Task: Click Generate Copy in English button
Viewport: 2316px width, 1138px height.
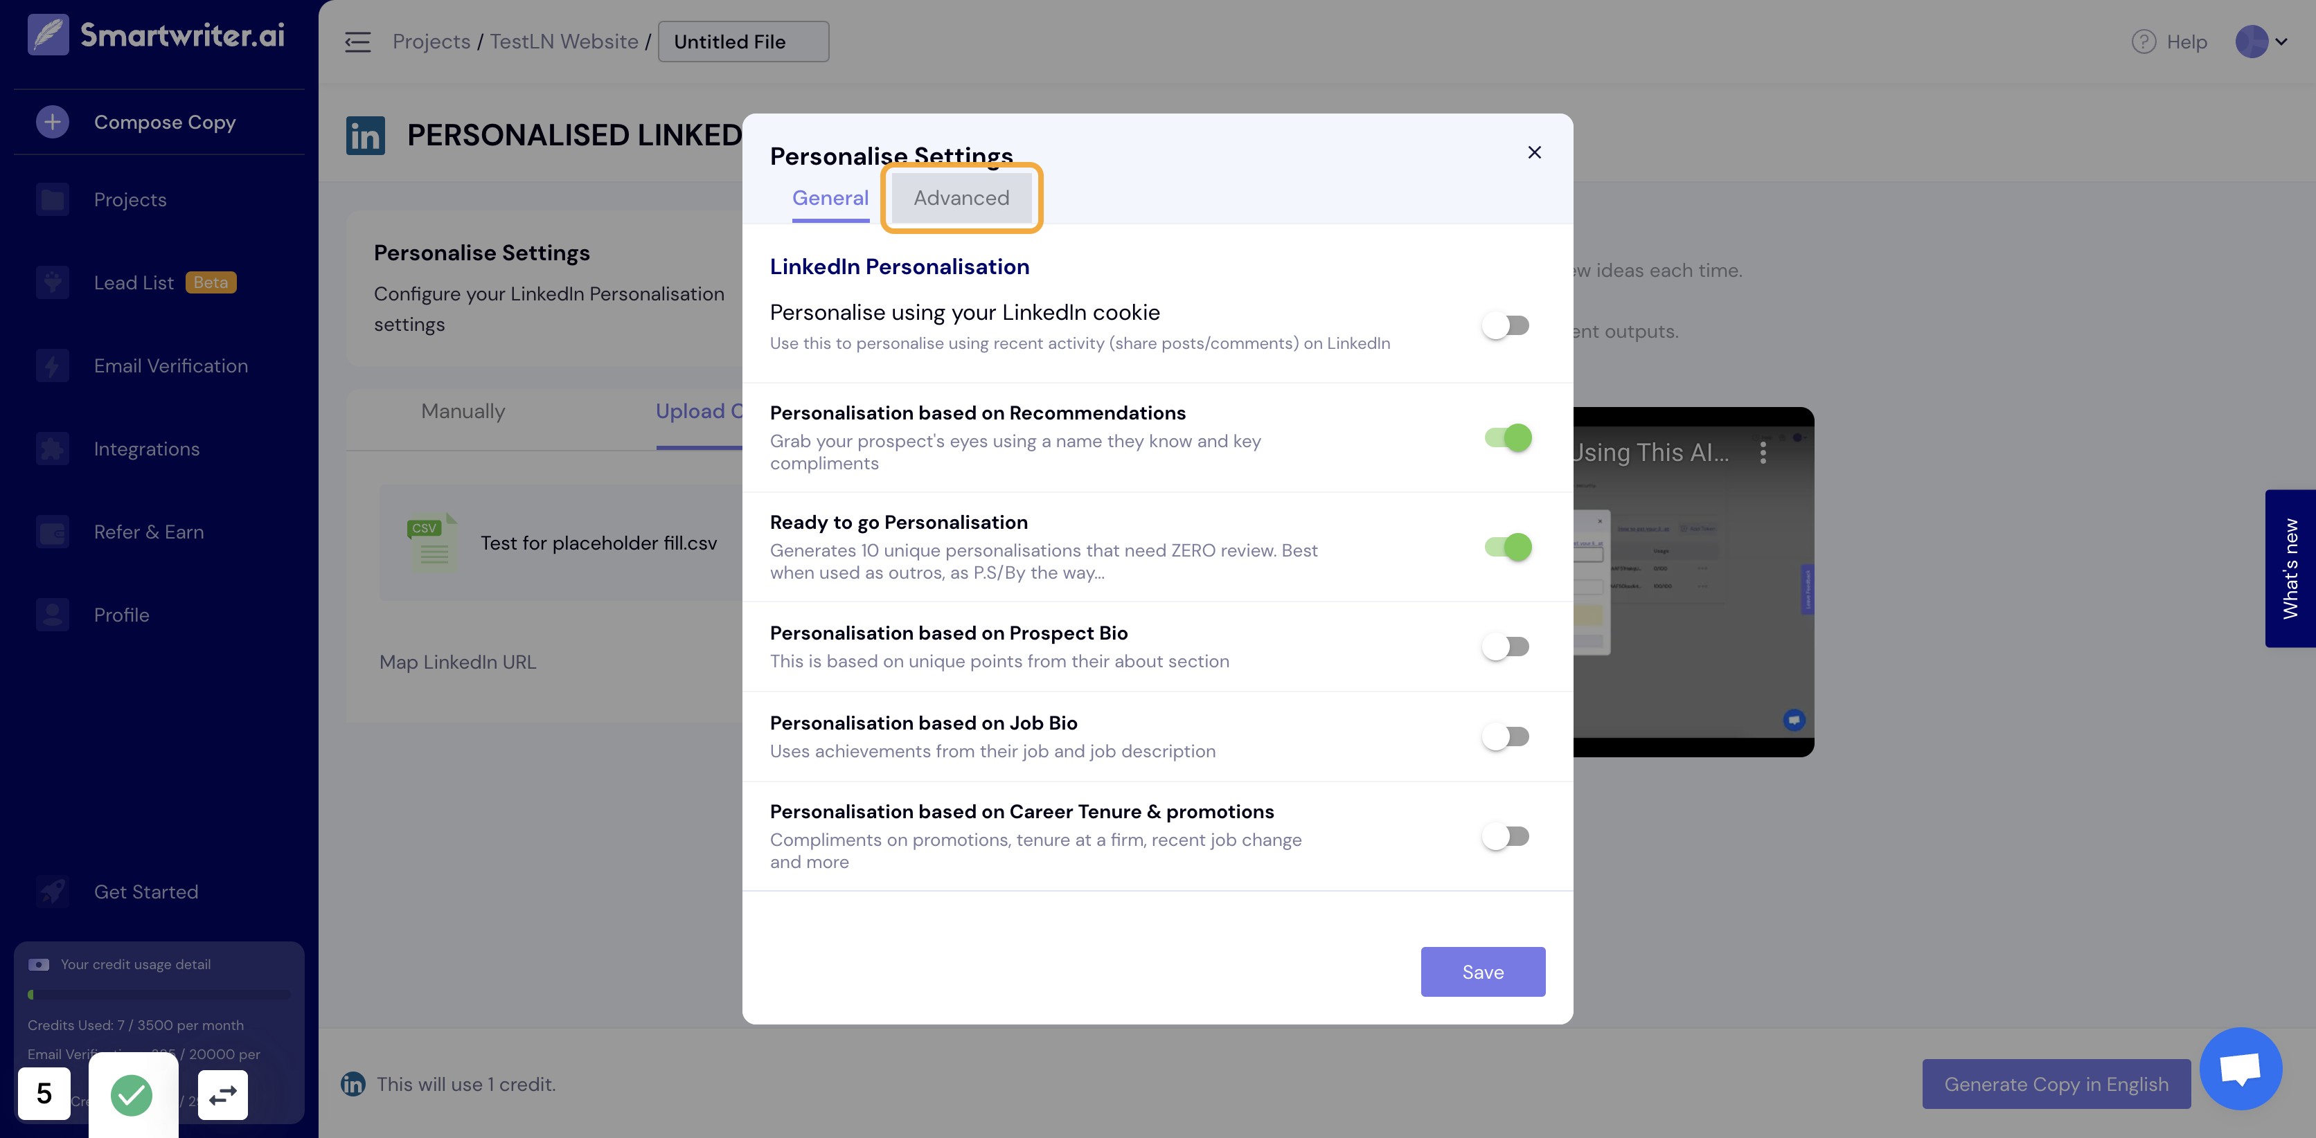Action: click(x=2056, y=1084)
